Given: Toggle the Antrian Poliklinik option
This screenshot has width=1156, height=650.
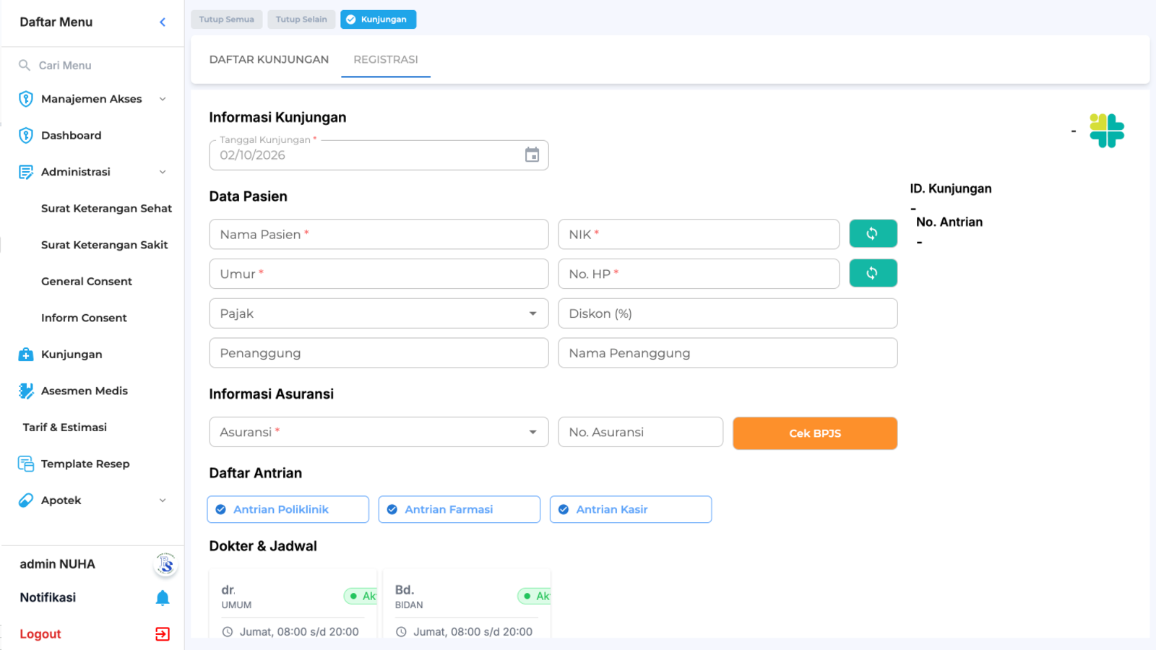Looking at the screenshot, I should click(288, 509).
